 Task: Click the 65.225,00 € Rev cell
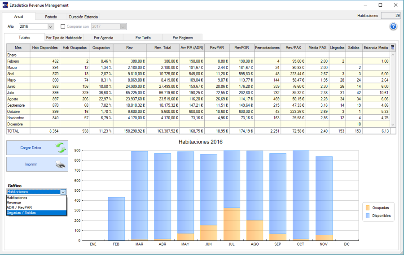click(x=130, y=93)
